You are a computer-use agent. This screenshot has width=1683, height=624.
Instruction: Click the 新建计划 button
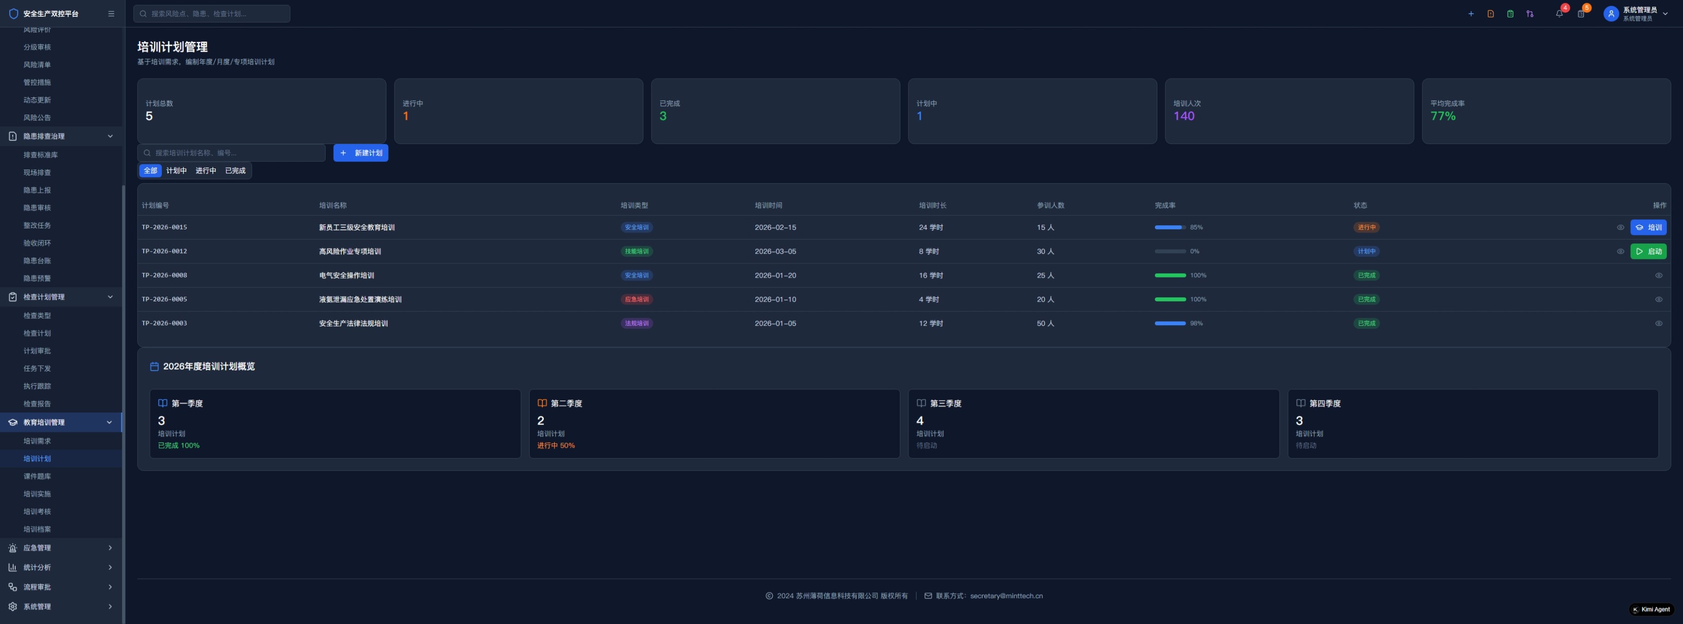click(361, 153)
